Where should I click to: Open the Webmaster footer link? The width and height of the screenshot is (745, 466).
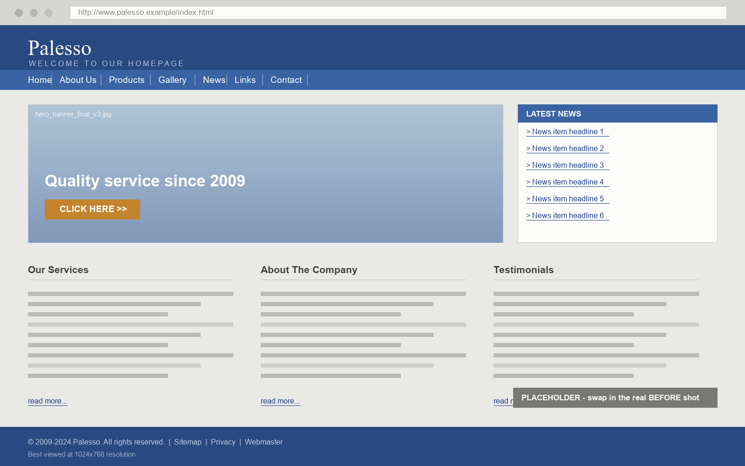point(264,442)
